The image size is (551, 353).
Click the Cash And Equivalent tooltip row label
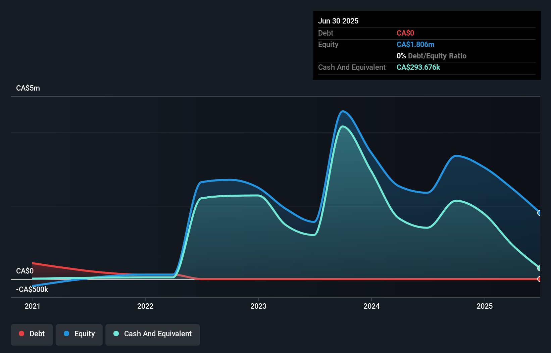click(352, 67)
